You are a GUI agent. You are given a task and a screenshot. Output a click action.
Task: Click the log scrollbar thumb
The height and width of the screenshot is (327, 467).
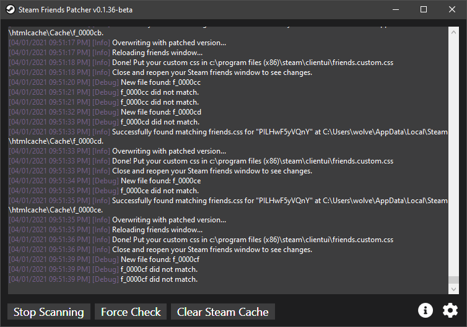[x=453, y=280]
